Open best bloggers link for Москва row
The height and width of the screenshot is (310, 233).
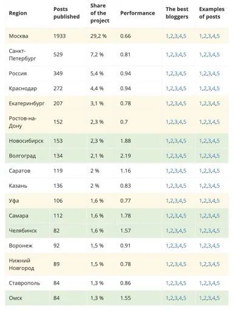point(176,36)
